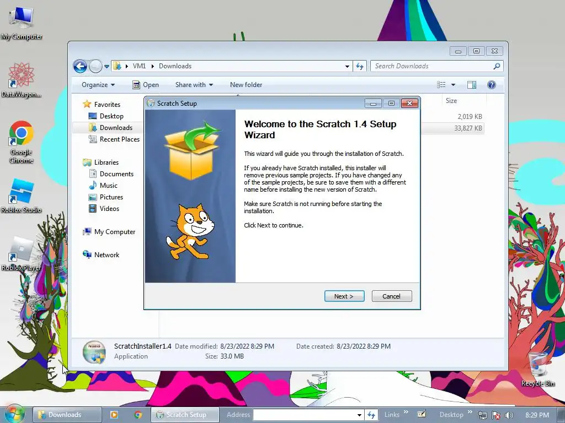
Task: Click the tablet input panel taskbar icon
Action: [x=422, y=414]
